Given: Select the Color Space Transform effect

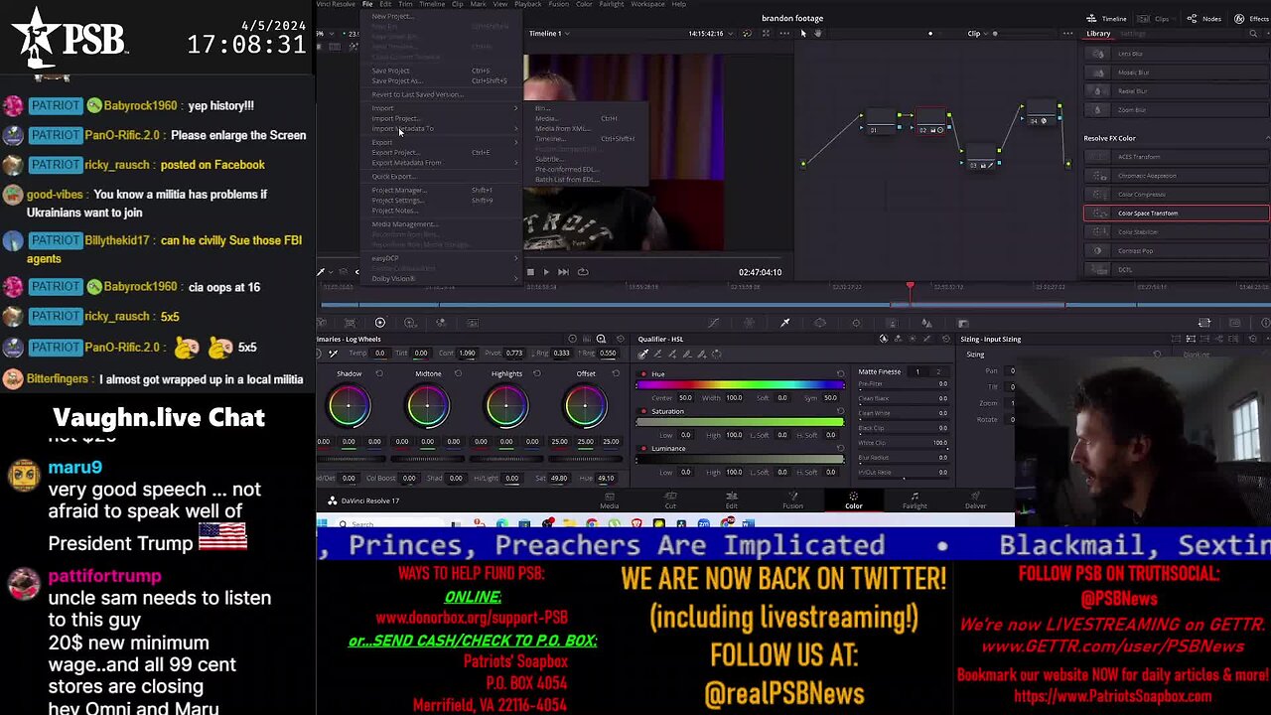Looking at the screenshot, I should click(1176, 213).
